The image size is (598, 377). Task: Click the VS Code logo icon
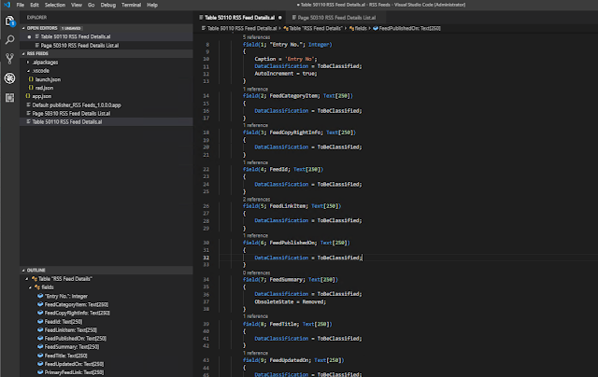(7, 5)
